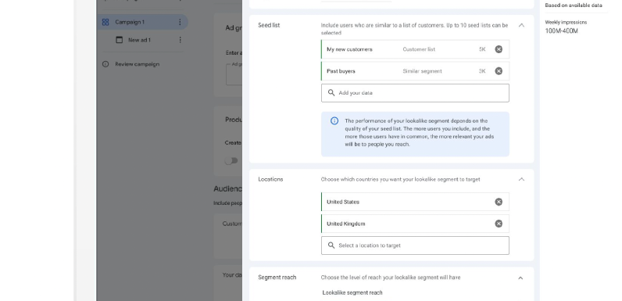Collapse the Segment reach section
622x301 pixels.
[x=521, y=278]
